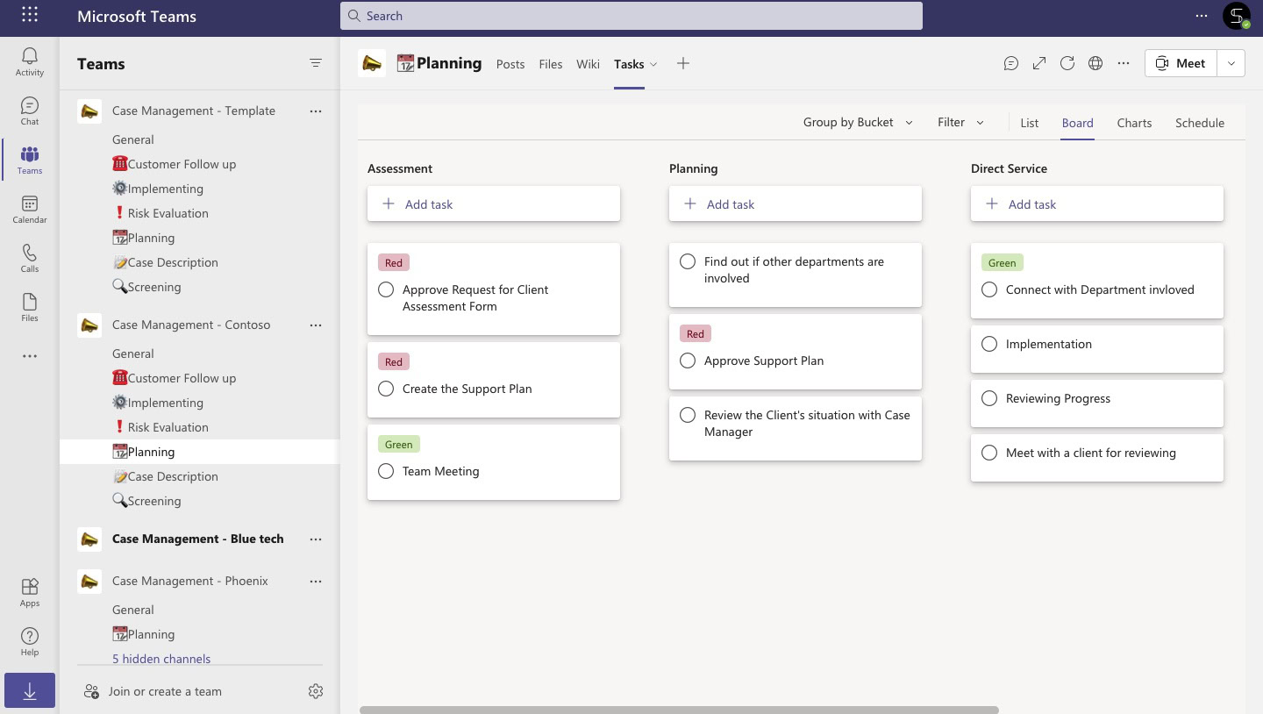This screenshot has width=1263, height=714.
Task: Switch to Charts view
Action: click(1134, 123)
